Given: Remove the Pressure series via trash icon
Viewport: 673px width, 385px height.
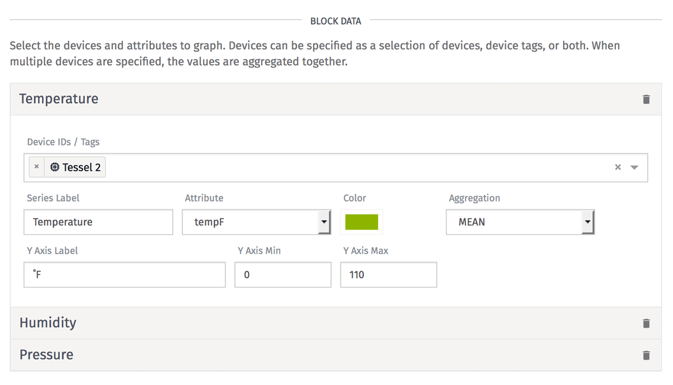Looking at the screenshot, I should pos(646,355).
